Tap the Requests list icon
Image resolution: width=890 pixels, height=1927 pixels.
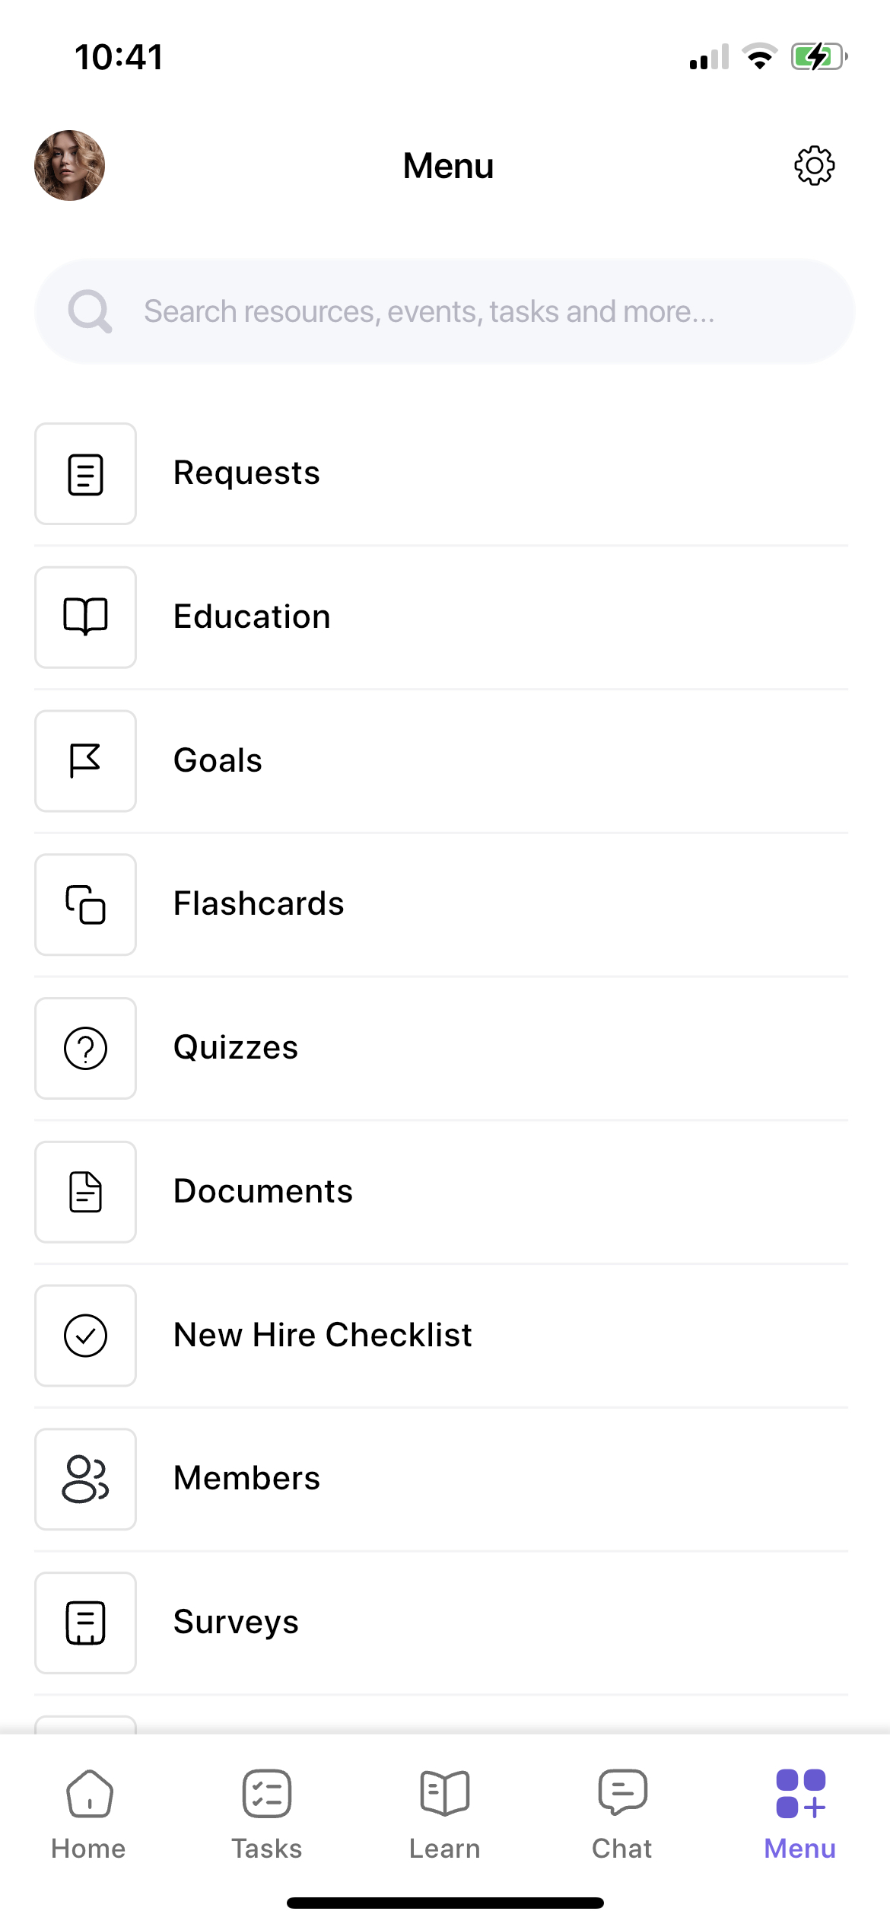(x=85, y=474)
